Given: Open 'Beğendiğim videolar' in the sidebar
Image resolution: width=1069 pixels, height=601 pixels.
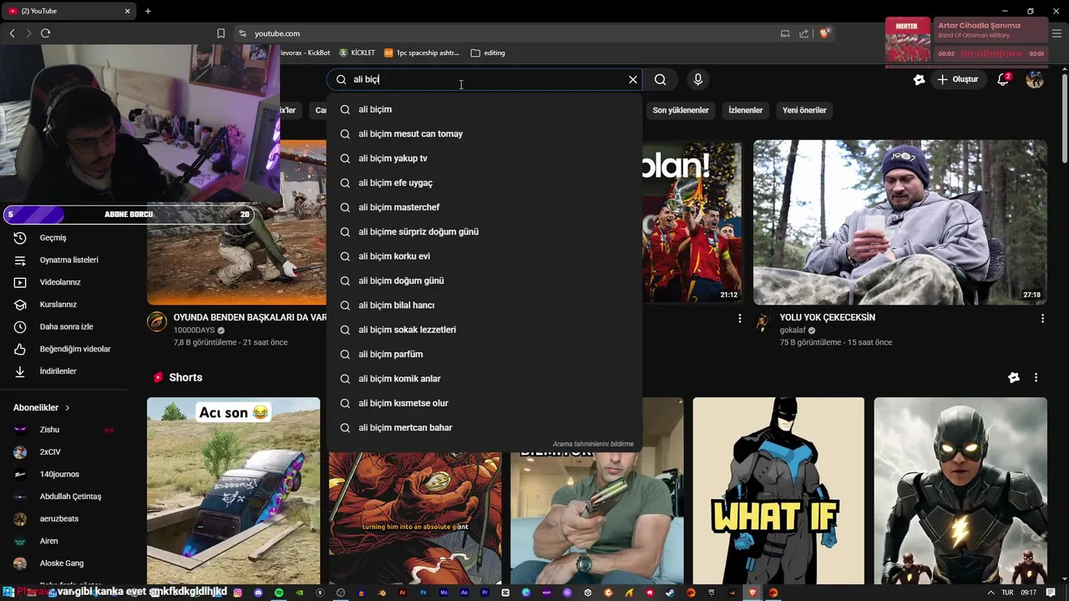Looking at the screenshot, I should (75, 349).
